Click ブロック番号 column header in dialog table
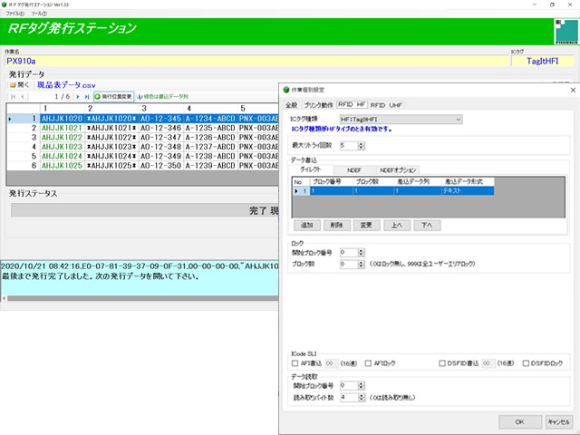580x435 pixels. coord(332,182)
